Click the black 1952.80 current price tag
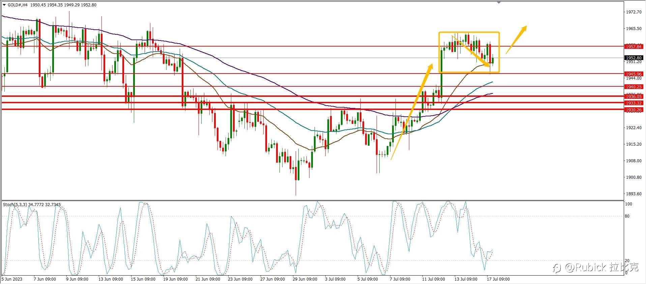This screenshot has height=284, width=646. point(634,58)
